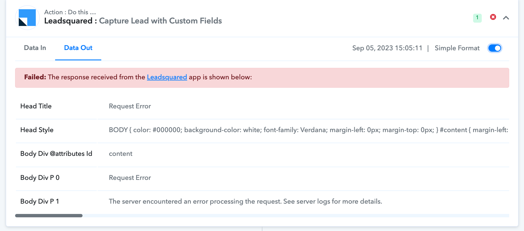
Task: Click the red Failed alert banner
Action: pos(262,78)
